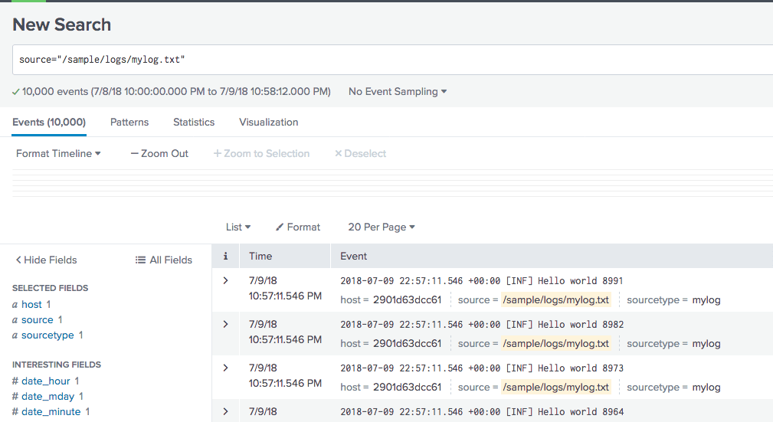Image resolution: width=773 pixels, height=422 pixels.
Task: Expand the Hello world 8982 event row
Action: [x=225, y=325]
